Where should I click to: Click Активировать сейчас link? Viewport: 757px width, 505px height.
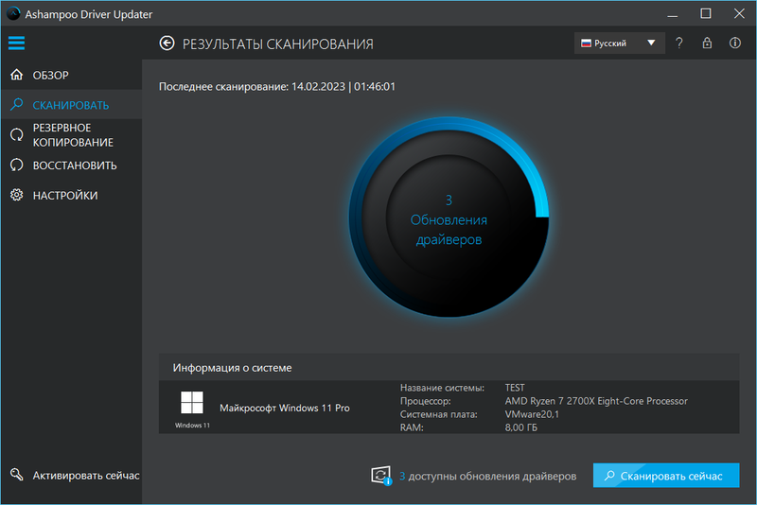click(86, 476)
